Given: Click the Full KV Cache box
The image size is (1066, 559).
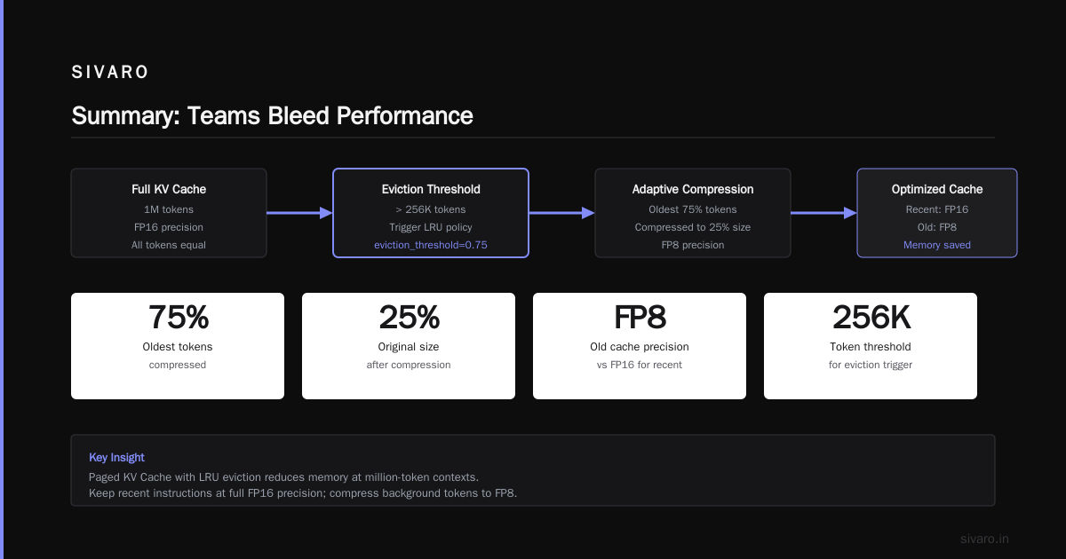Looking at the screenshot, I should [169, 213].
